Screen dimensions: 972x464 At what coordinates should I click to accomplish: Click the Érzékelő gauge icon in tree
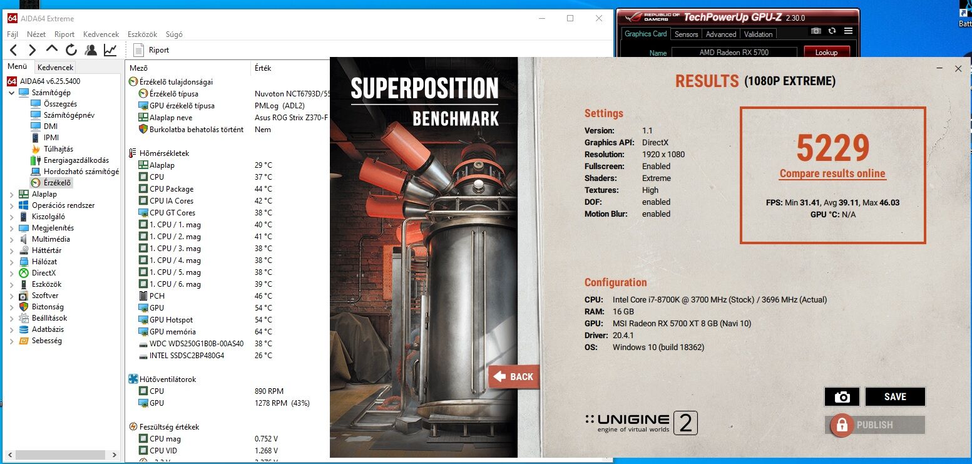36,183
